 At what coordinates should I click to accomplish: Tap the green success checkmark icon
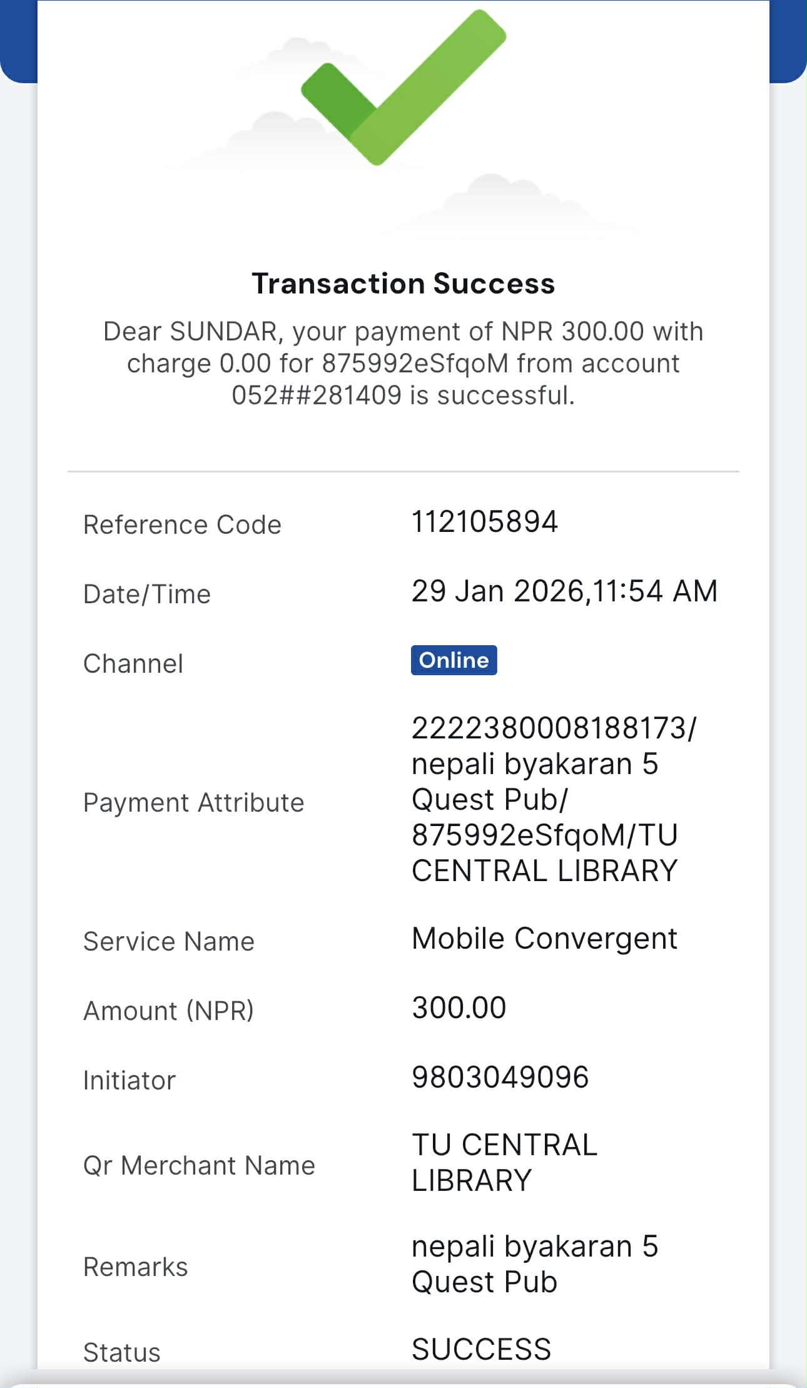click(403, 88)
